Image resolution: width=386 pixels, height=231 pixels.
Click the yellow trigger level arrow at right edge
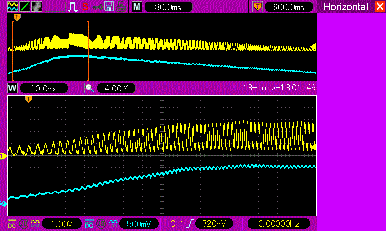(x=313, y=147)
